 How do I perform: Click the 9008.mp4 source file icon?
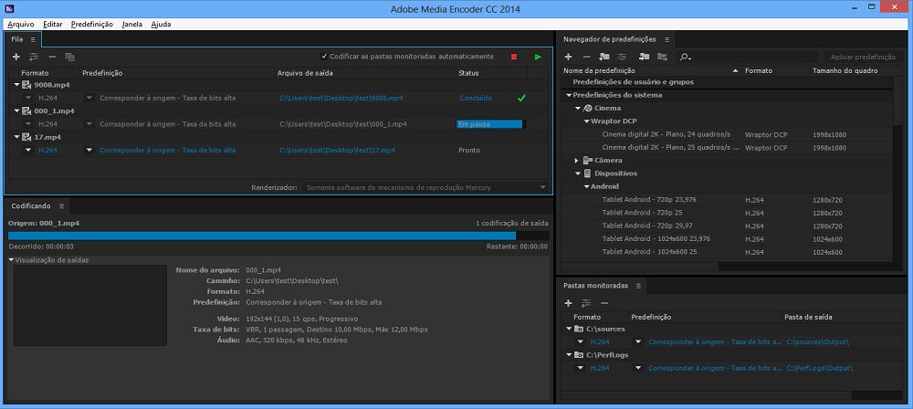click(26, 85)
